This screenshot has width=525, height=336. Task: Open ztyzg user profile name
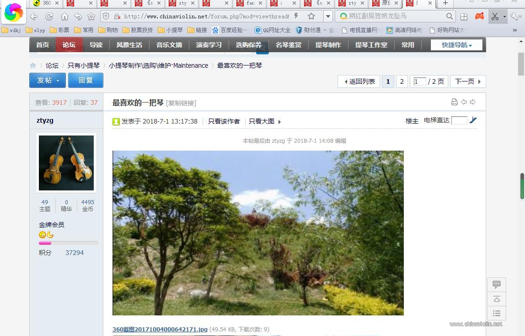(x=45, y=120)
